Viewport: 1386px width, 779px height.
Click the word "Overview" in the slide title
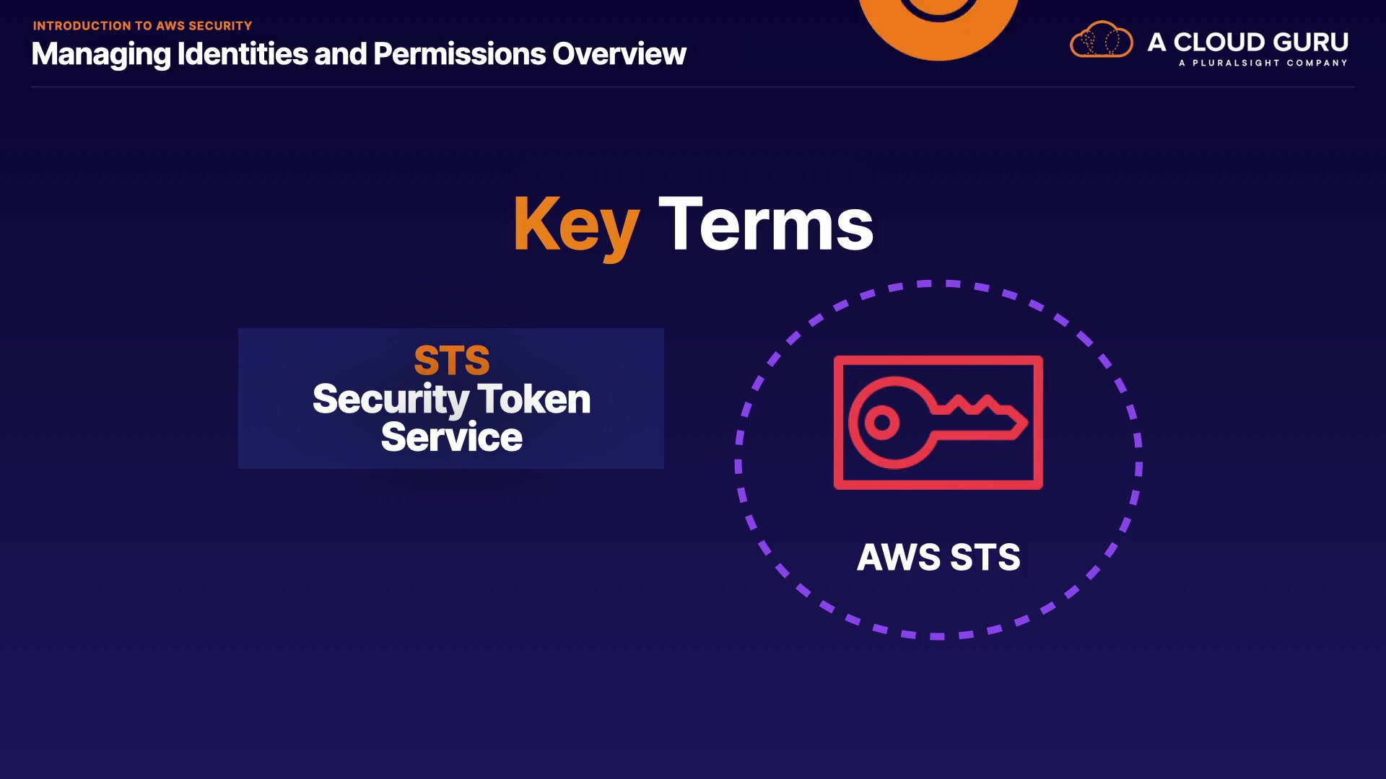619,54
